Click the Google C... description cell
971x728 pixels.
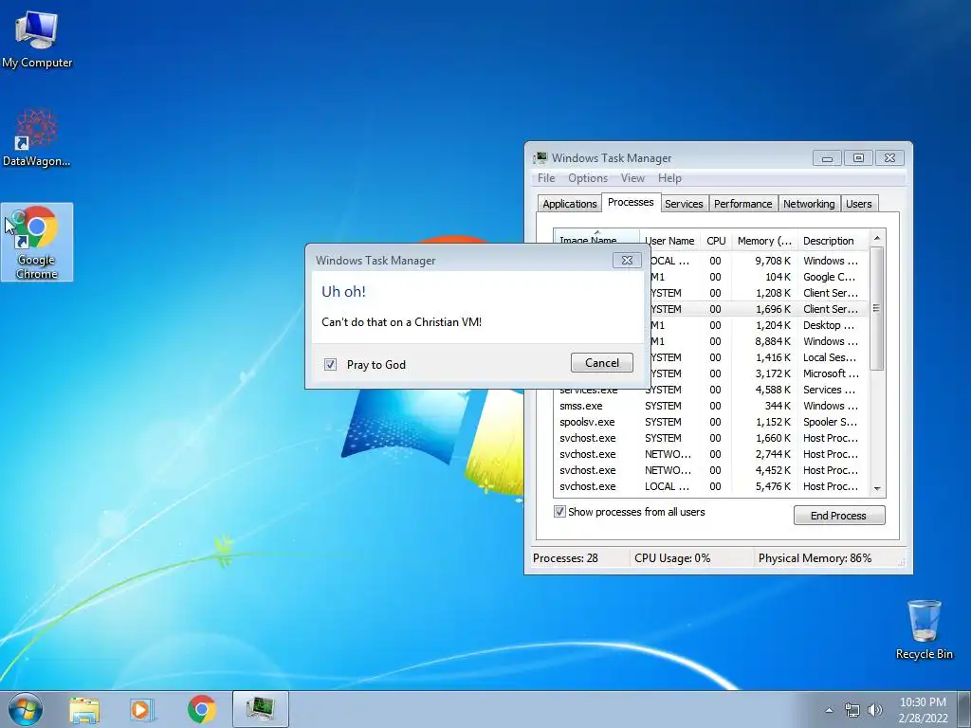point(829,277)
